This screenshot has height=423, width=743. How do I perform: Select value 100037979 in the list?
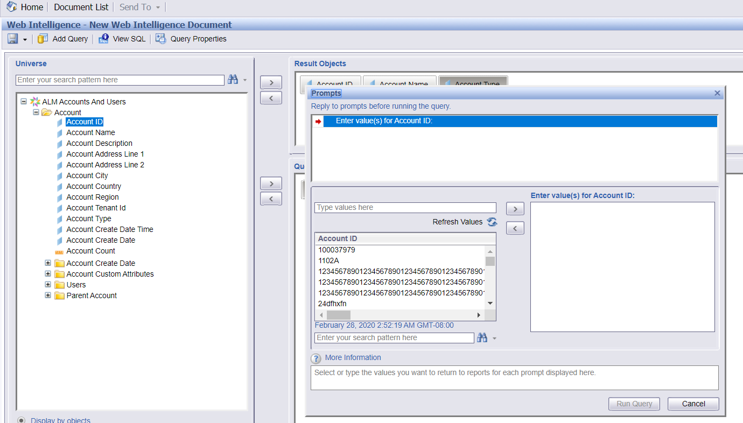337,250
